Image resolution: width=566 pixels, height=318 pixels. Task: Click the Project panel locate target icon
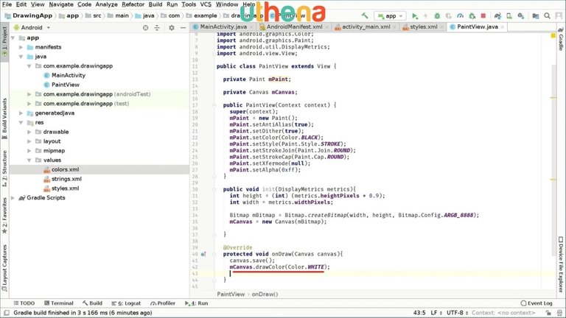(x=144, y=27)
